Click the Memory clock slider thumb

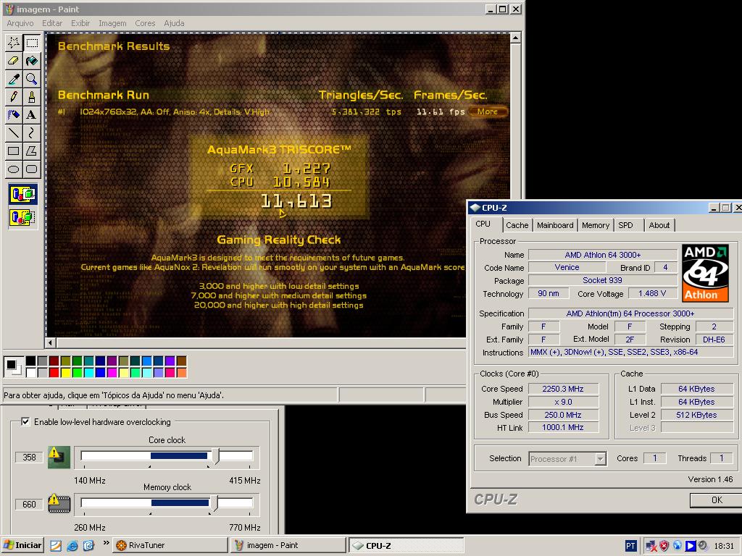click(x=214, y=504)
